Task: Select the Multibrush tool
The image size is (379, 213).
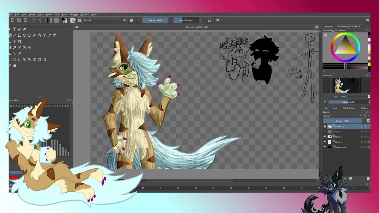Action: coord(54,35)
